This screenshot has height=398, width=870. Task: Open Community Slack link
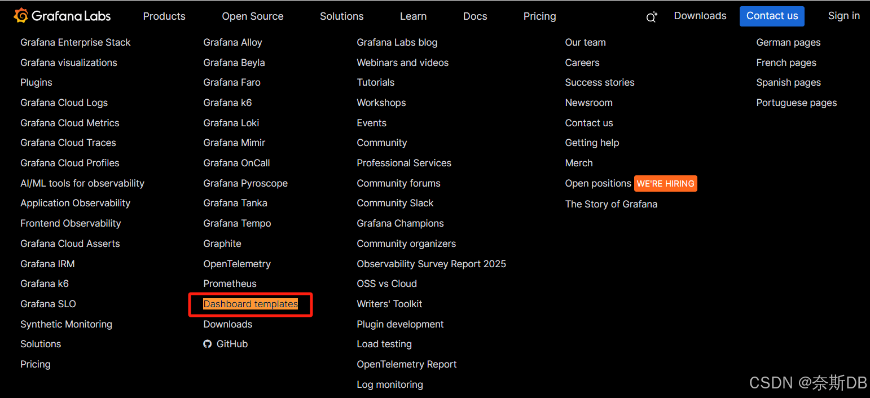(x=396, y=203)
